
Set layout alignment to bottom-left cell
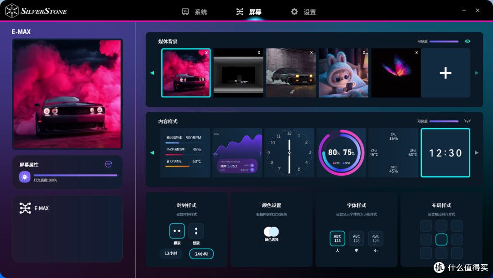pos(426,253)
